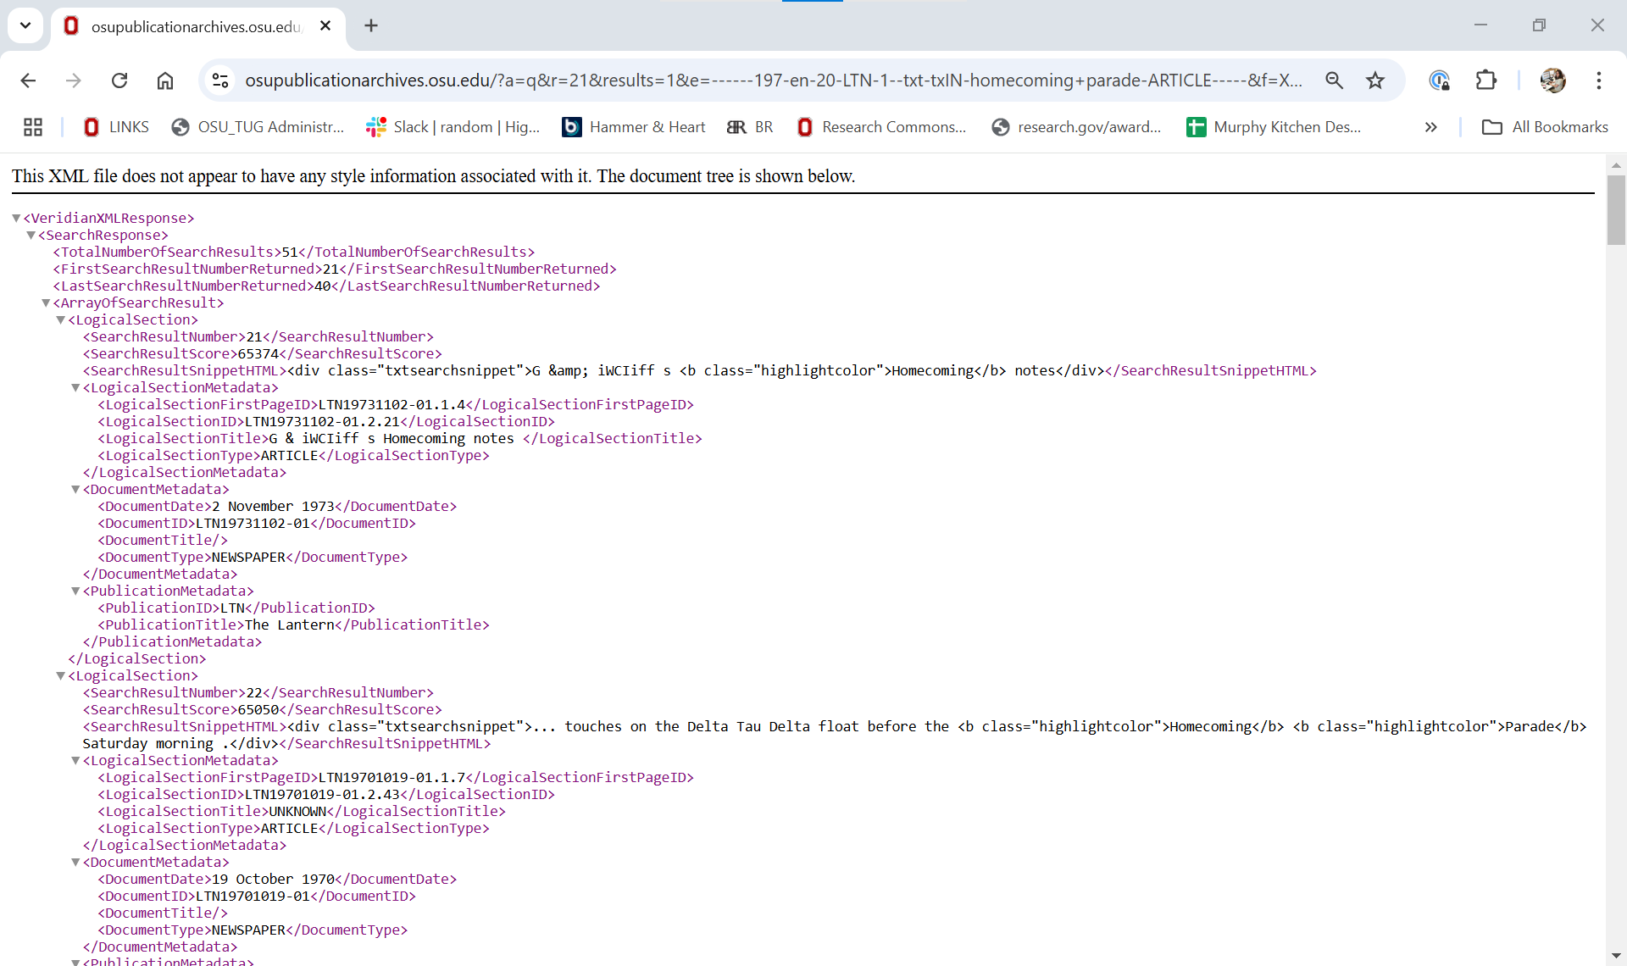Open a new tab

tap(370, 25)
